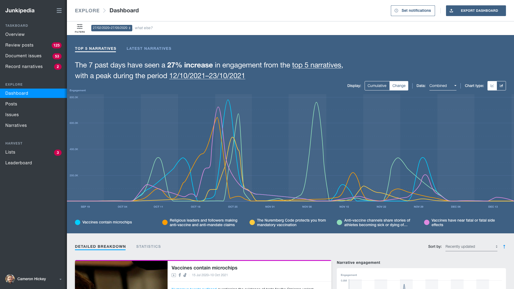Click the 800.0K engagement axis value

pos(74,97)
